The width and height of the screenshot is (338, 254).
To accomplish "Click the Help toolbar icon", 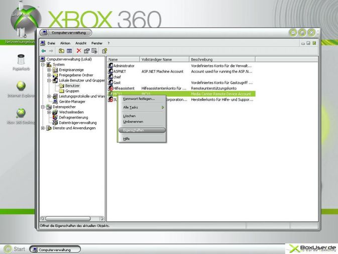I will pyautogui.click(x=104, y=51).
